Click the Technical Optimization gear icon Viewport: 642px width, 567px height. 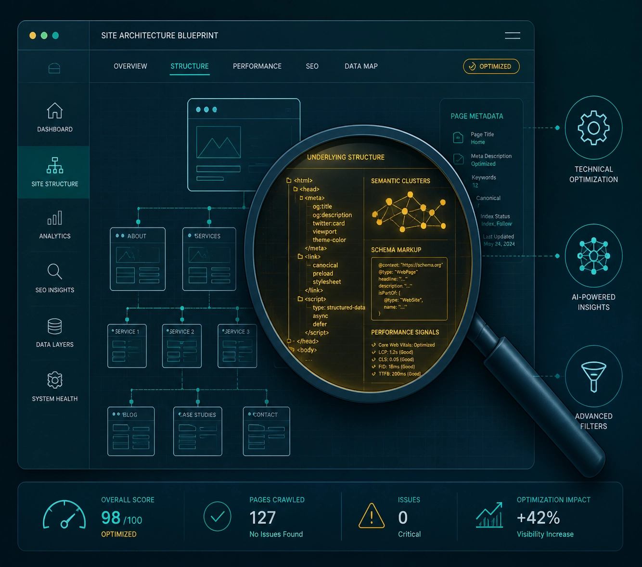point(593,128)
